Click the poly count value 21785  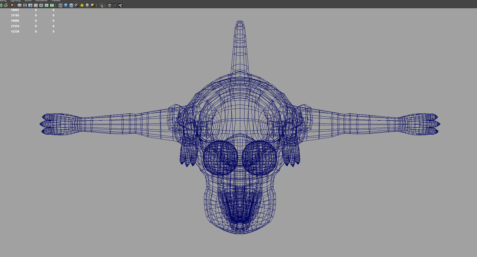(15, 15)
